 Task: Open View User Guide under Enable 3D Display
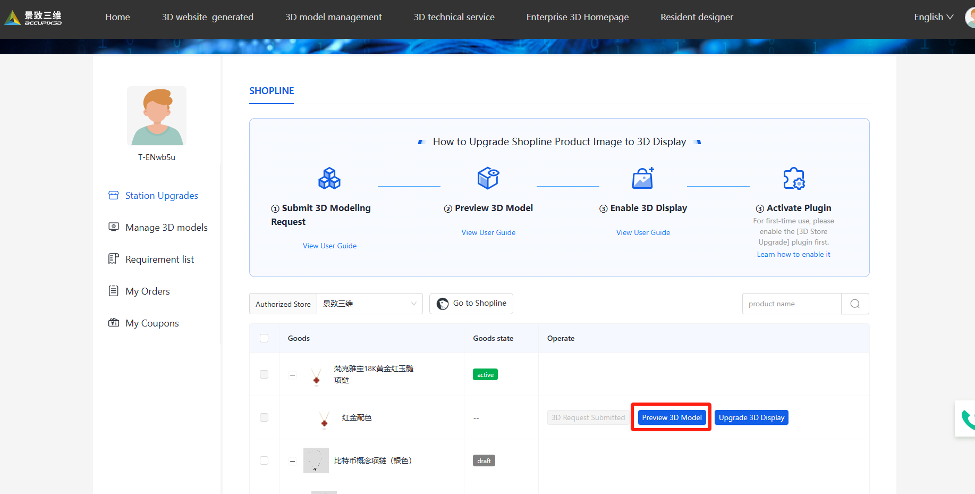pos(643,232)
